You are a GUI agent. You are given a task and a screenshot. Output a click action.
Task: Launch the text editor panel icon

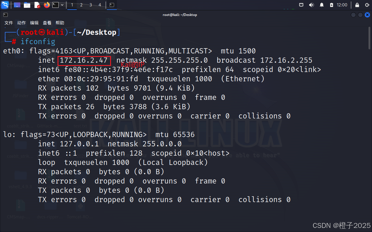pyautogui.click(x=37, y=5)
